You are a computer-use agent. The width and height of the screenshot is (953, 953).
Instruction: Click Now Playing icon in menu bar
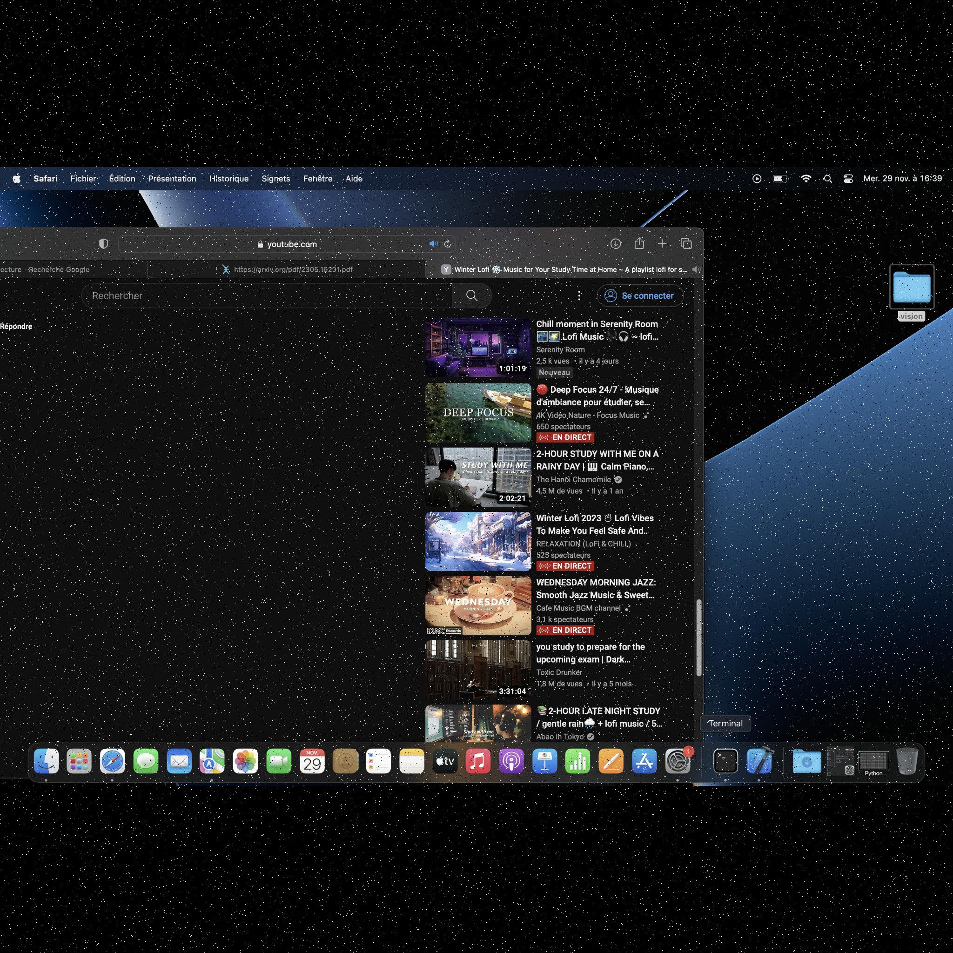(x=756, y=179)
